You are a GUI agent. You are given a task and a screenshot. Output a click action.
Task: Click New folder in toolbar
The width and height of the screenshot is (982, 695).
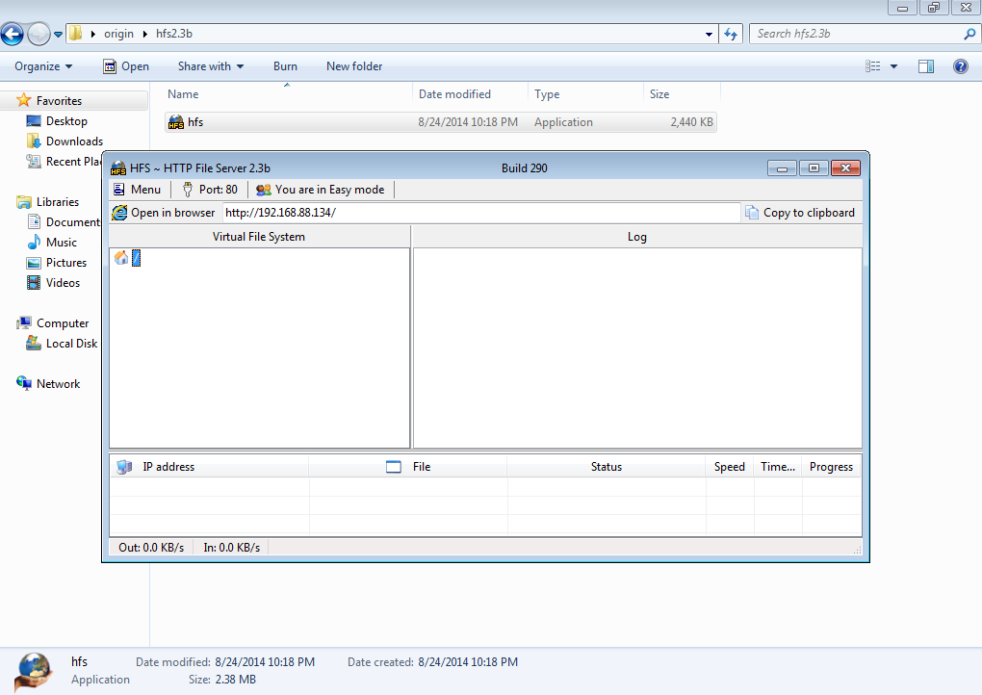[x=354, y=66]
